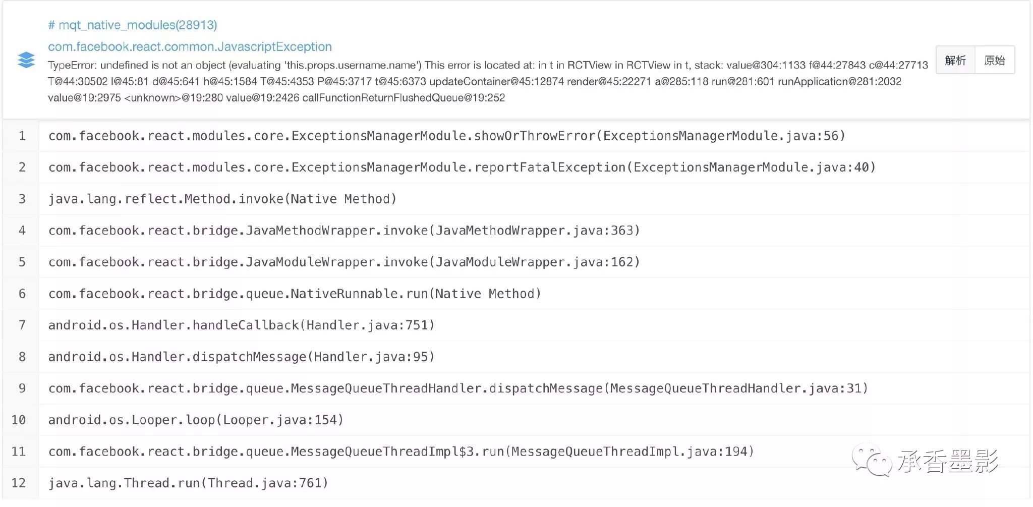Click the MessageQueueThreadHandler.dispatchMessage stack frame

[x=458, y=388]
